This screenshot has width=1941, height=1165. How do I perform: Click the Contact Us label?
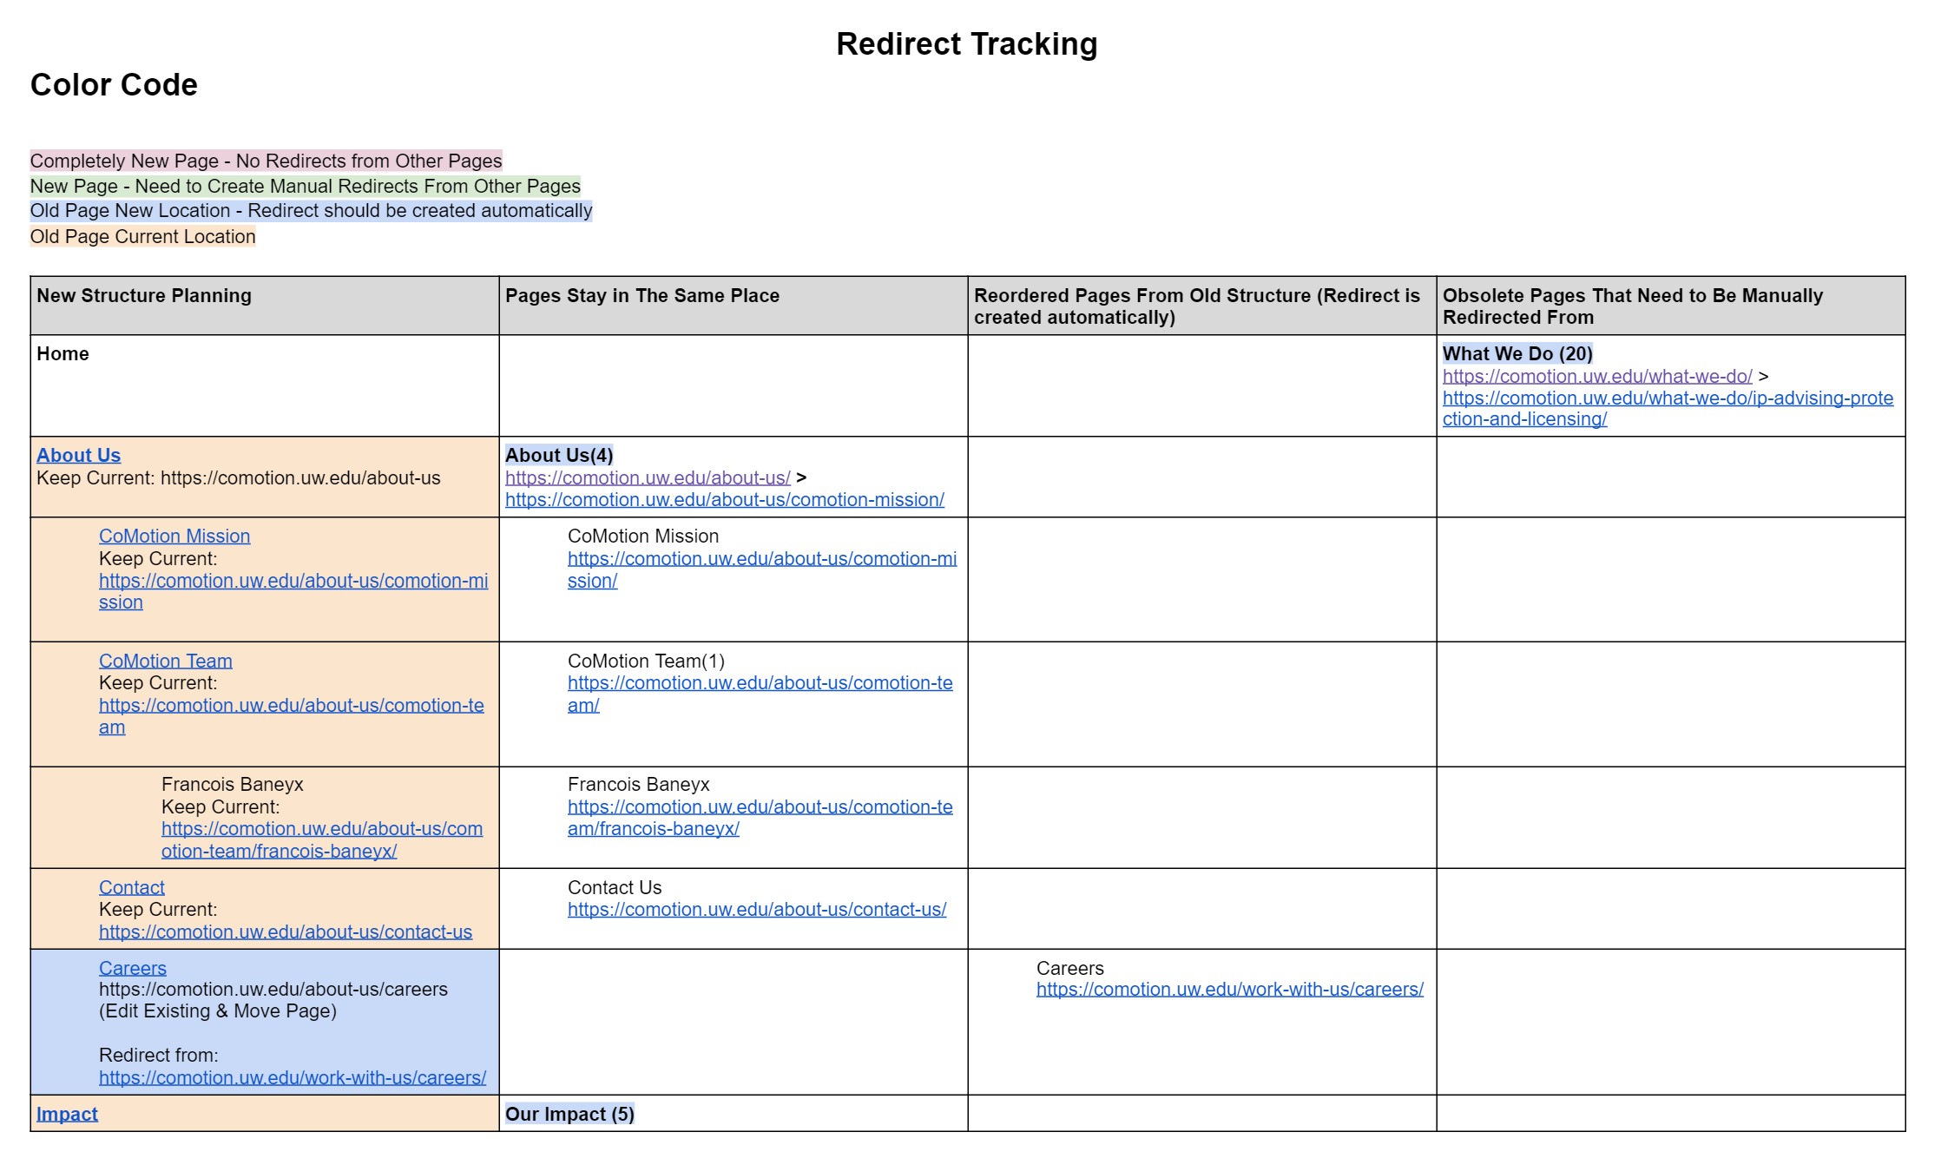tap(615, 887)
